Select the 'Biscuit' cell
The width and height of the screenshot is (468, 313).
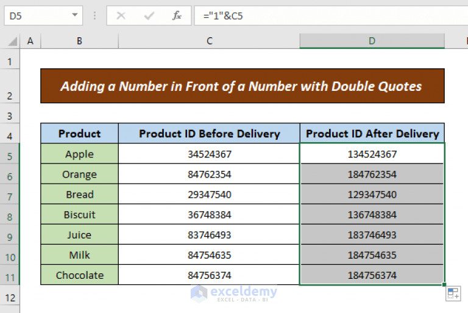pos(79,214)
